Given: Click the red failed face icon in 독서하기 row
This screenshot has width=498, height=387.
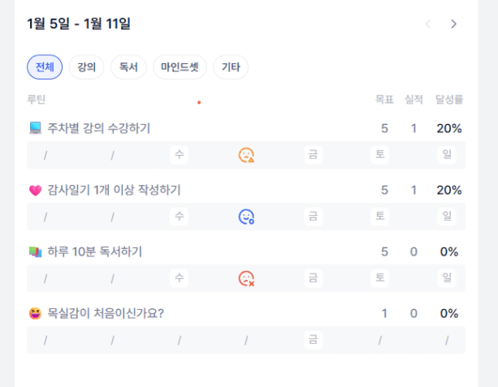Looking at the screenshot, I should (246, 278).
